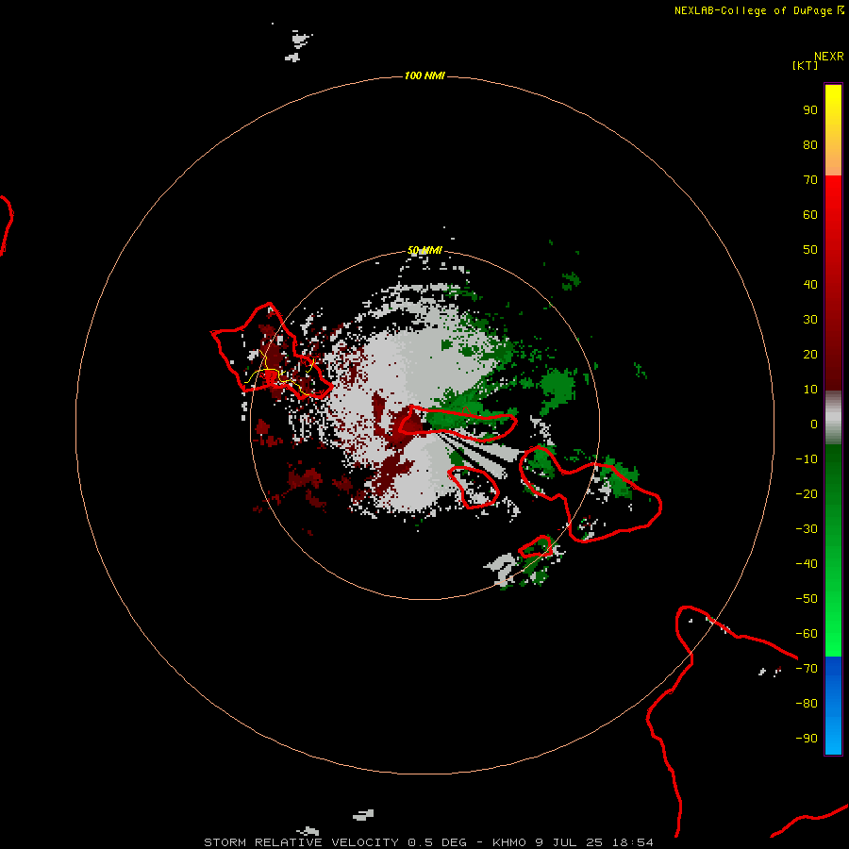Click the velocity color scale bar
The height and width of the screenshot is (849, 849).
[x=833, y=419]
